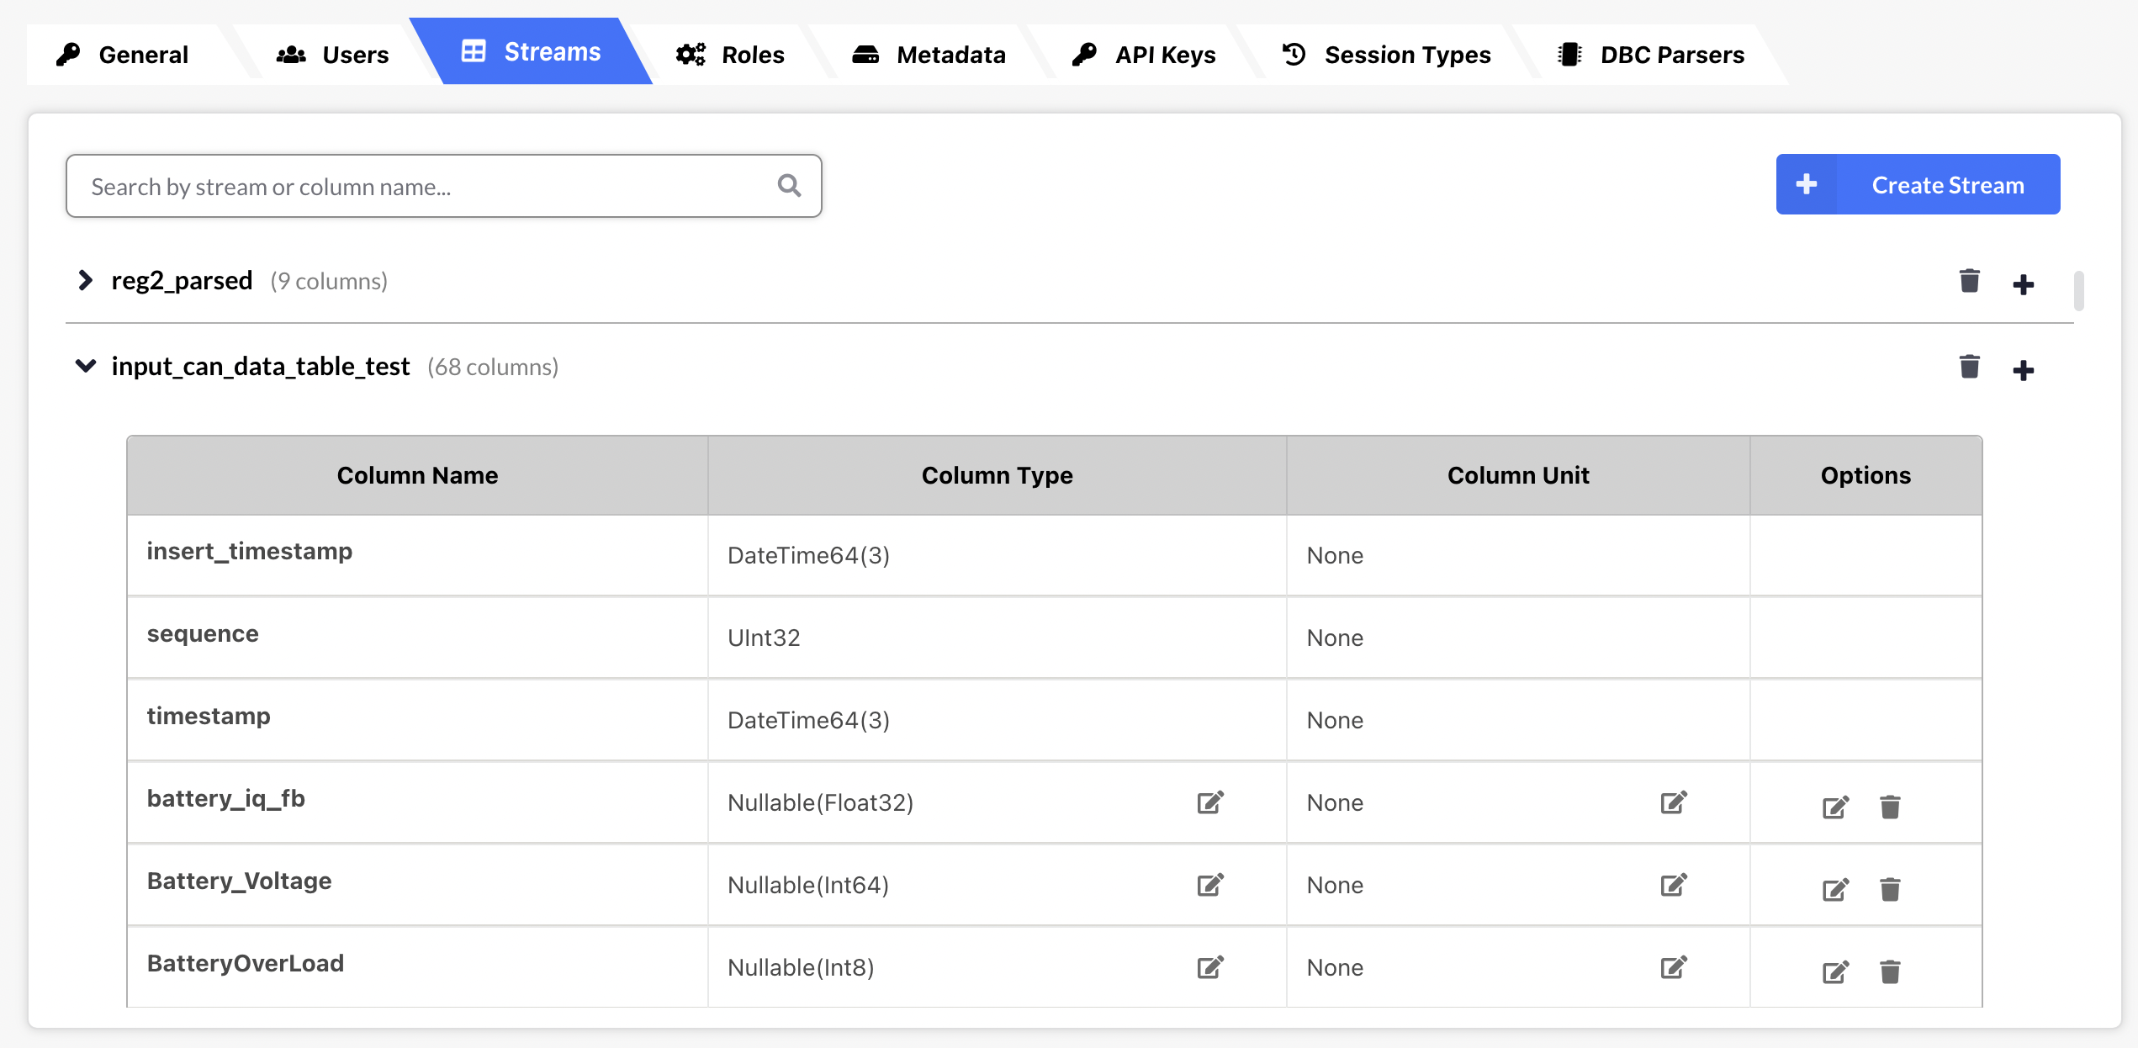
Task: Edit column unit of Battery_Voltage
Action: click(1673, 885)
